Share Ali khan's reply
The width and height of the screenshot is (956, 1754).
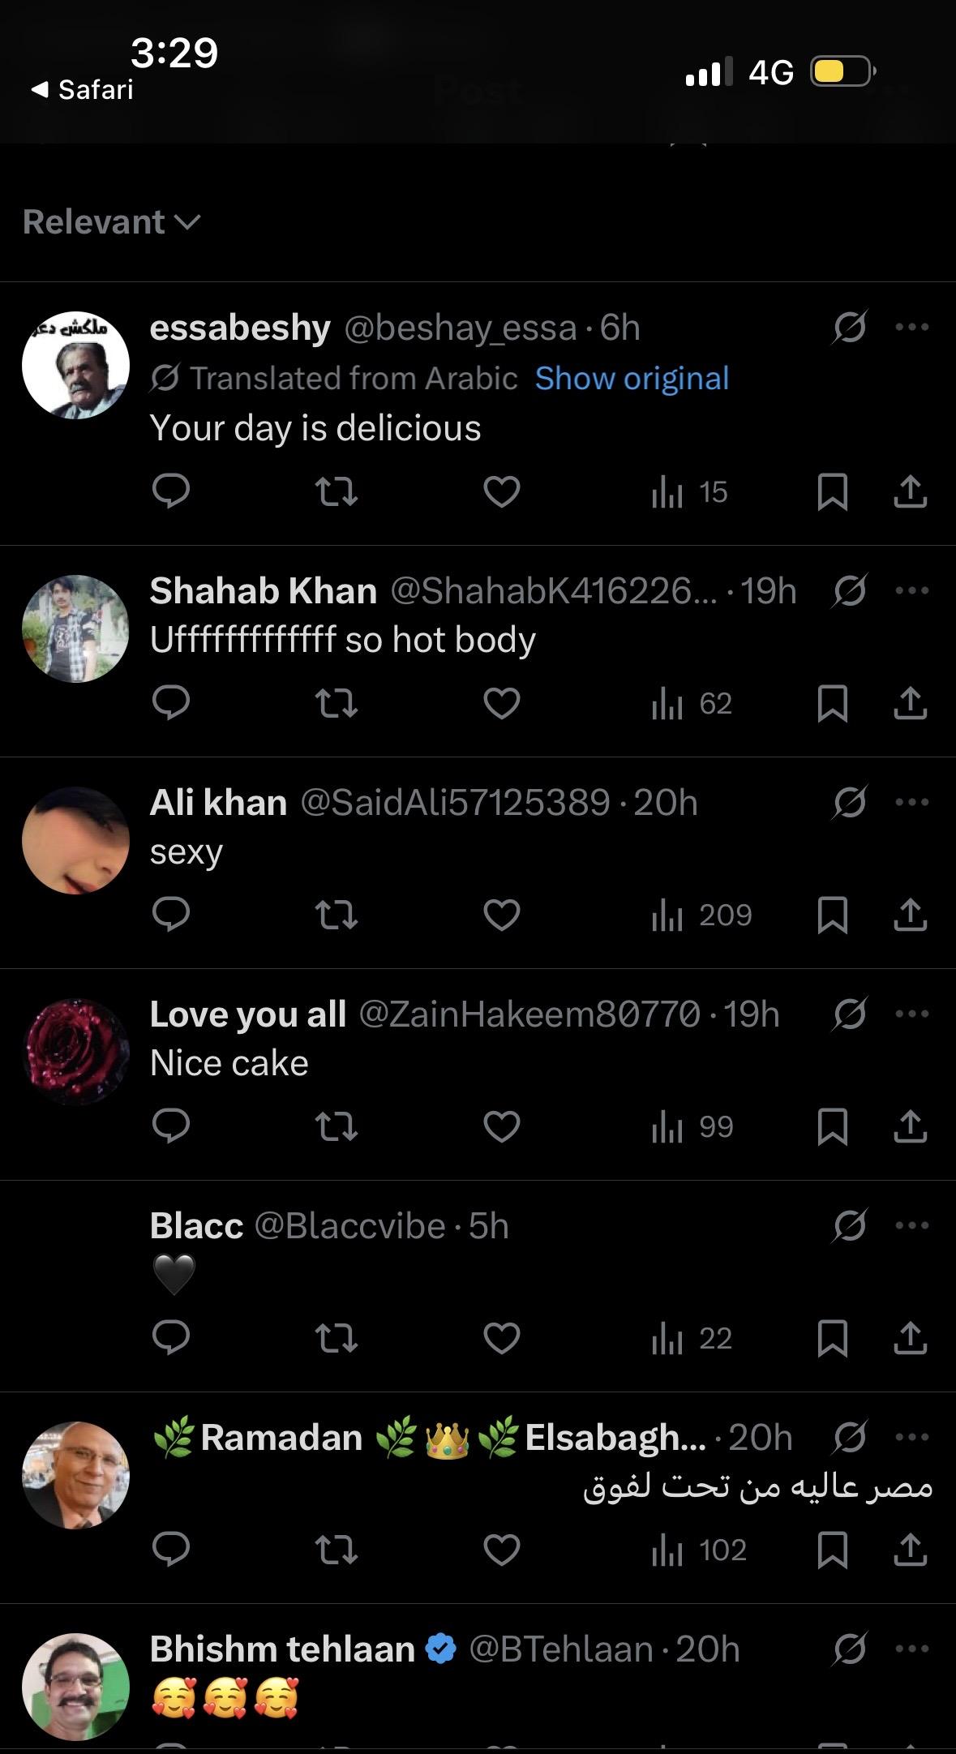910,915
